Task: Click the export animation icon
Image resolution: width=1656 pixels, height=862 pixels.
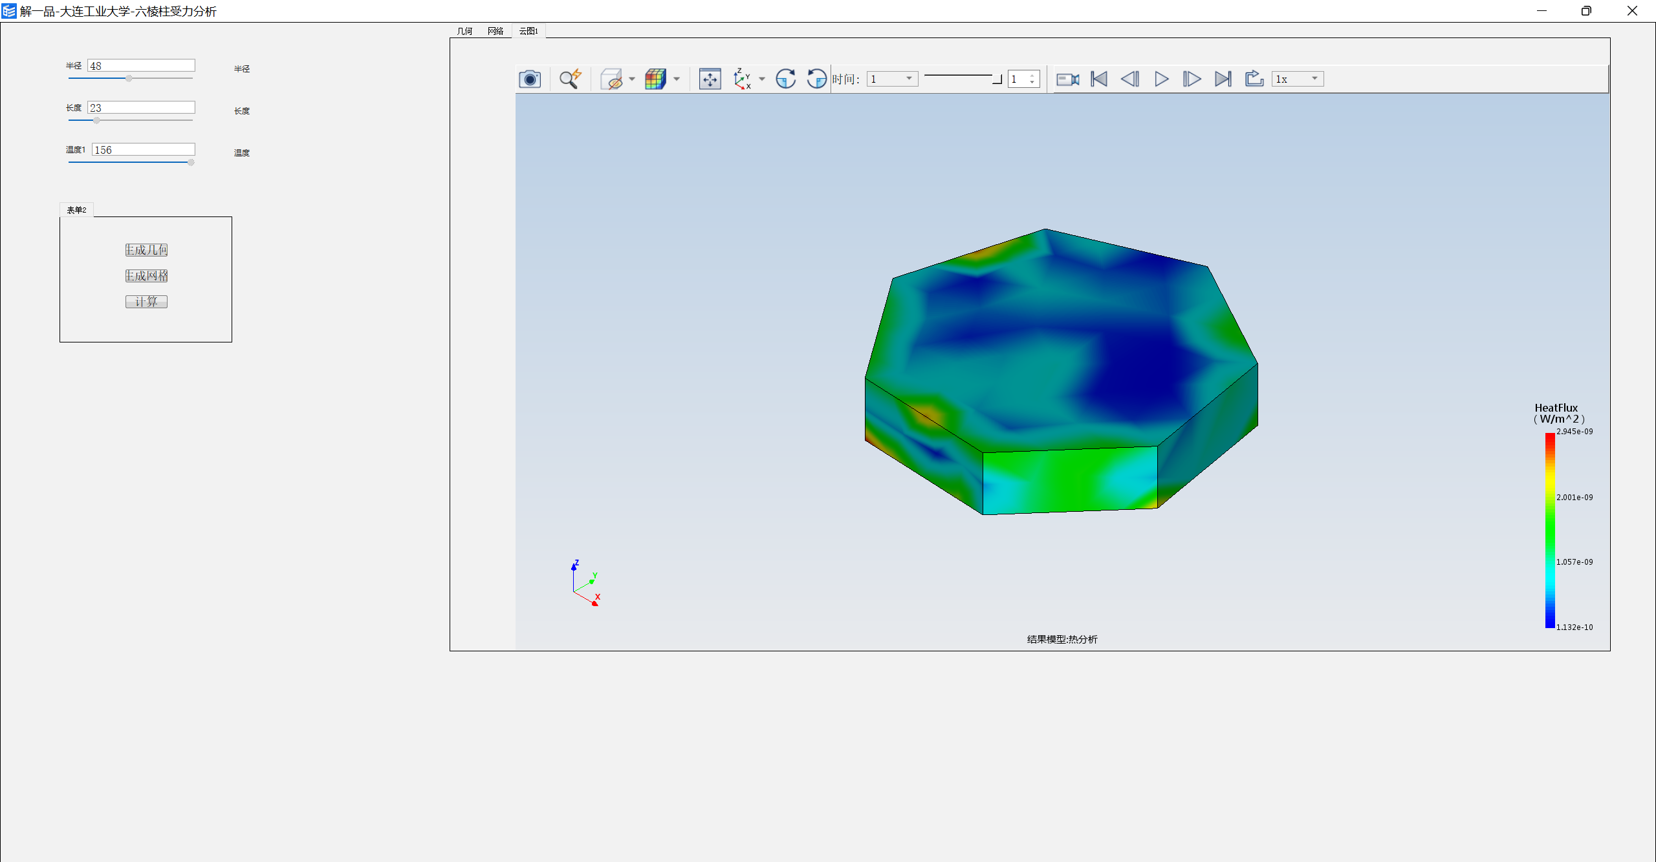Action: pos(1254,79)
